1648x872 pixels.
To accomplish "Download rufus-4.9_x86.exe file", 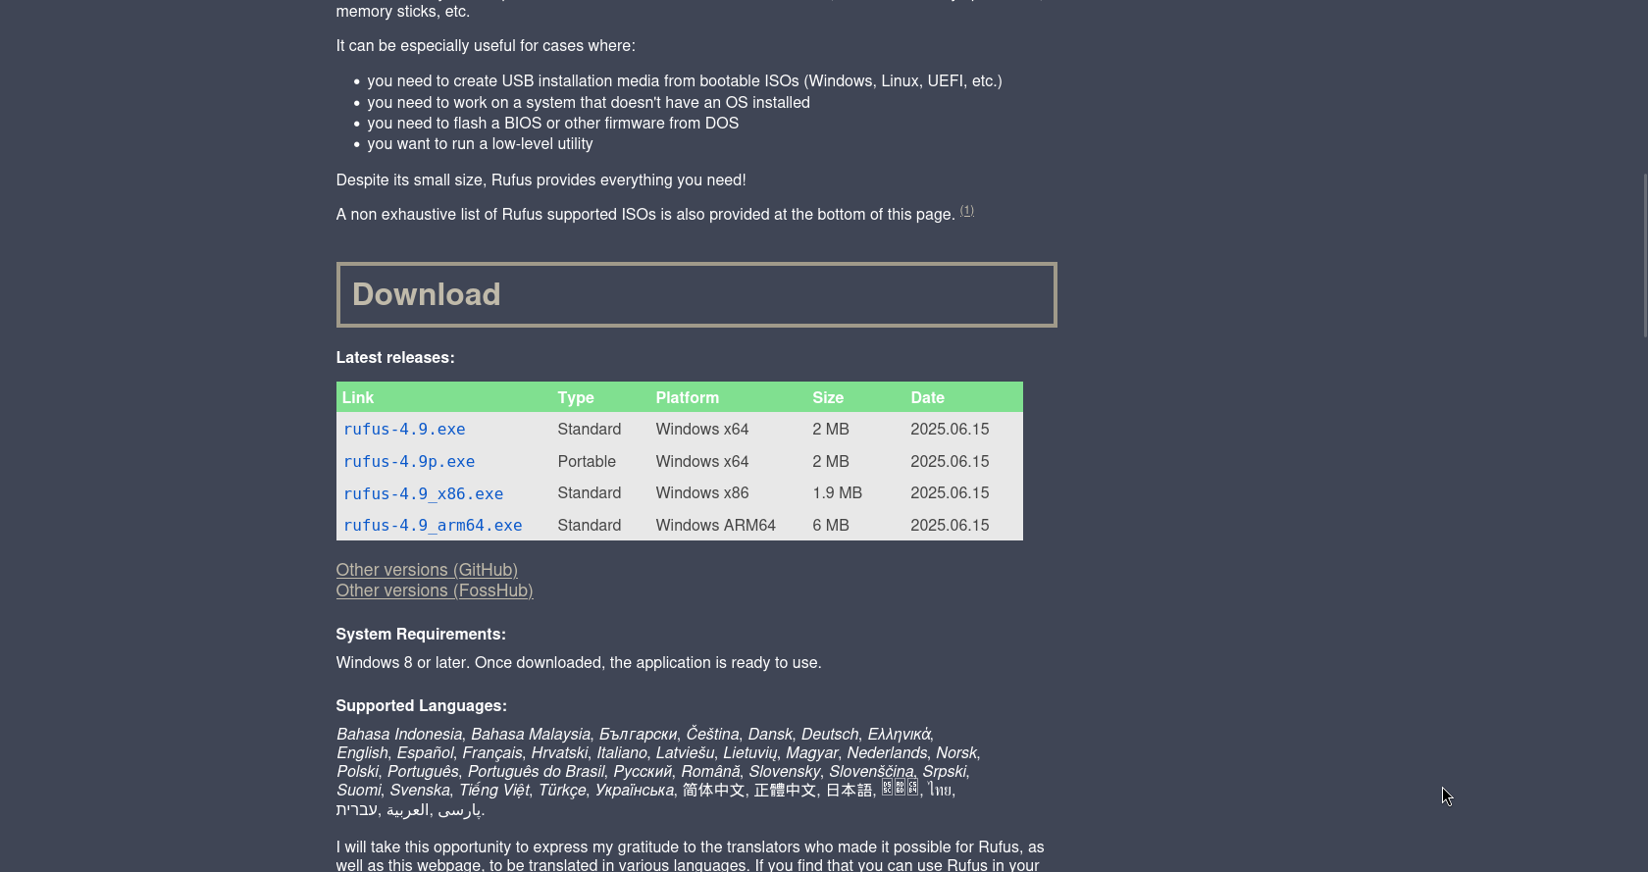I will (x=423, y=494).
